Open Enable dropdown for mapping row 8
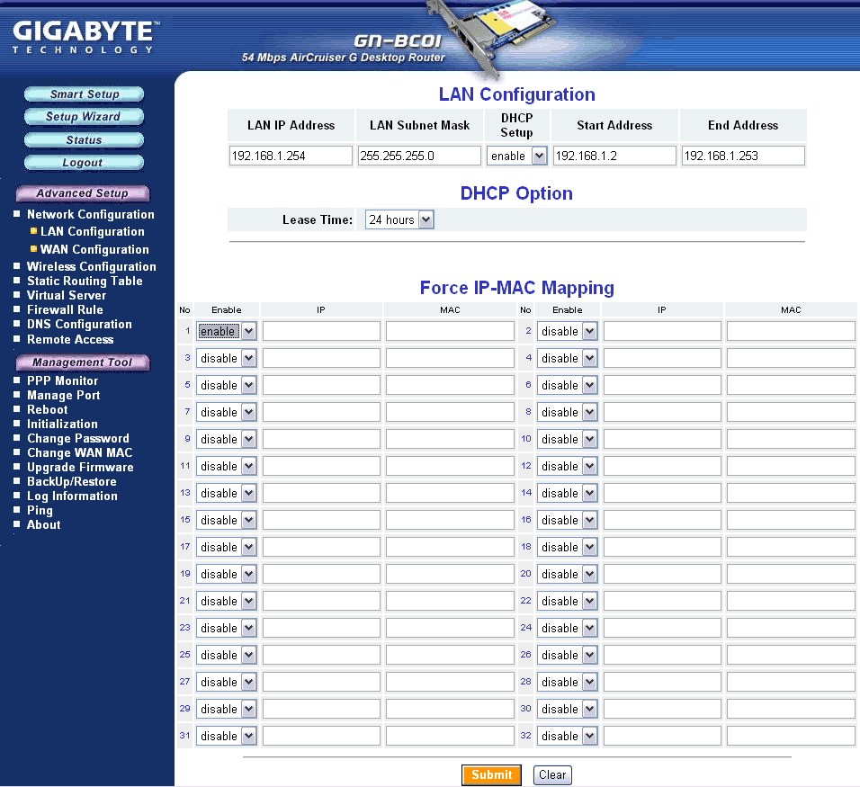Image resolution: width=860 pixels, height=787 pixels. pyautogui.click(x=567, y=413)
